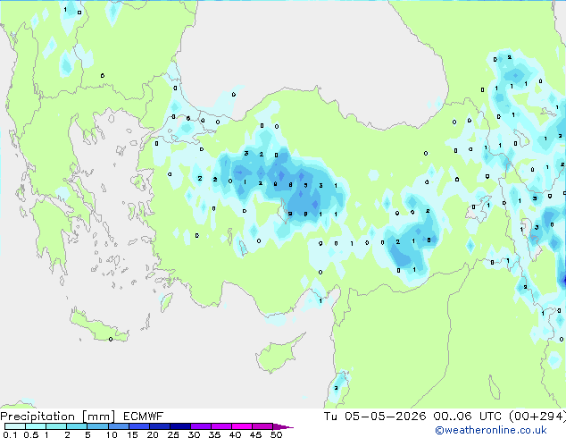The image size is (566, 438).
Task: Click the island of Crete on map
Action: click(x=99, y=328)
